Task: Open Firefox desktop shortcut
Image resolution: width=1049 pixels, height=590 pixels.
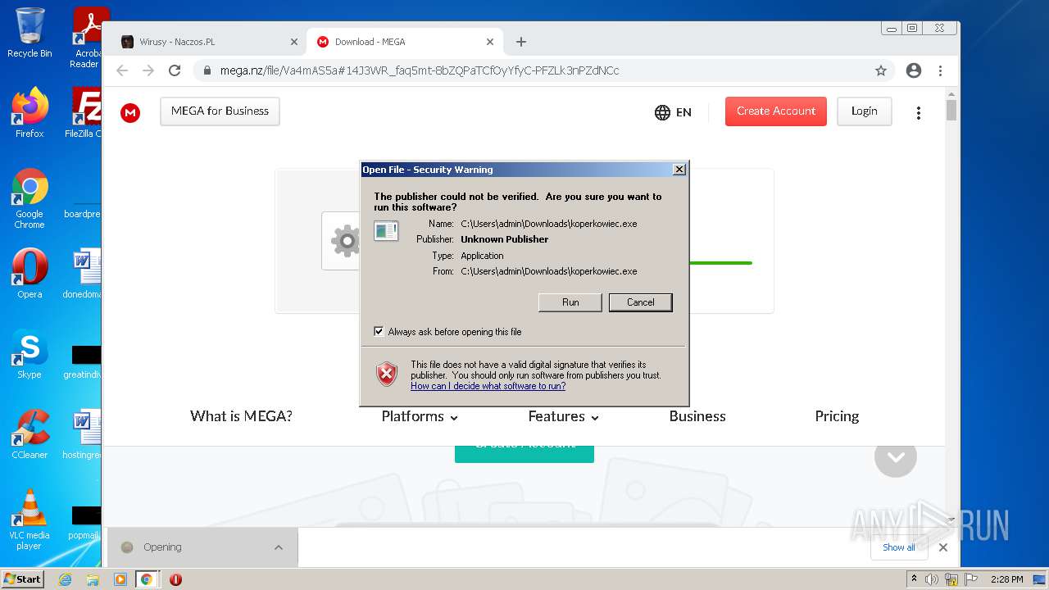Action: click(x=30, y=113)
